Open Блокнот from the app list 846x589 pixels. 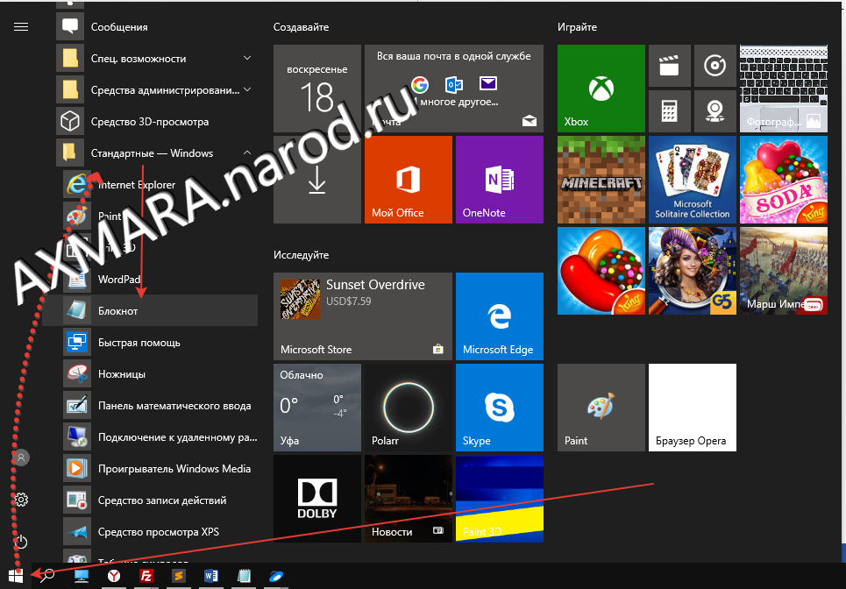coord(150,311)
